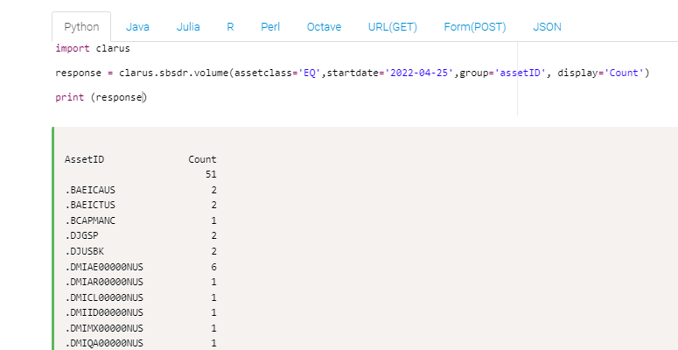This screenshot has width=678, height=350.
Task: Click the 'assetID' group string in code
Action: (521, 73)
